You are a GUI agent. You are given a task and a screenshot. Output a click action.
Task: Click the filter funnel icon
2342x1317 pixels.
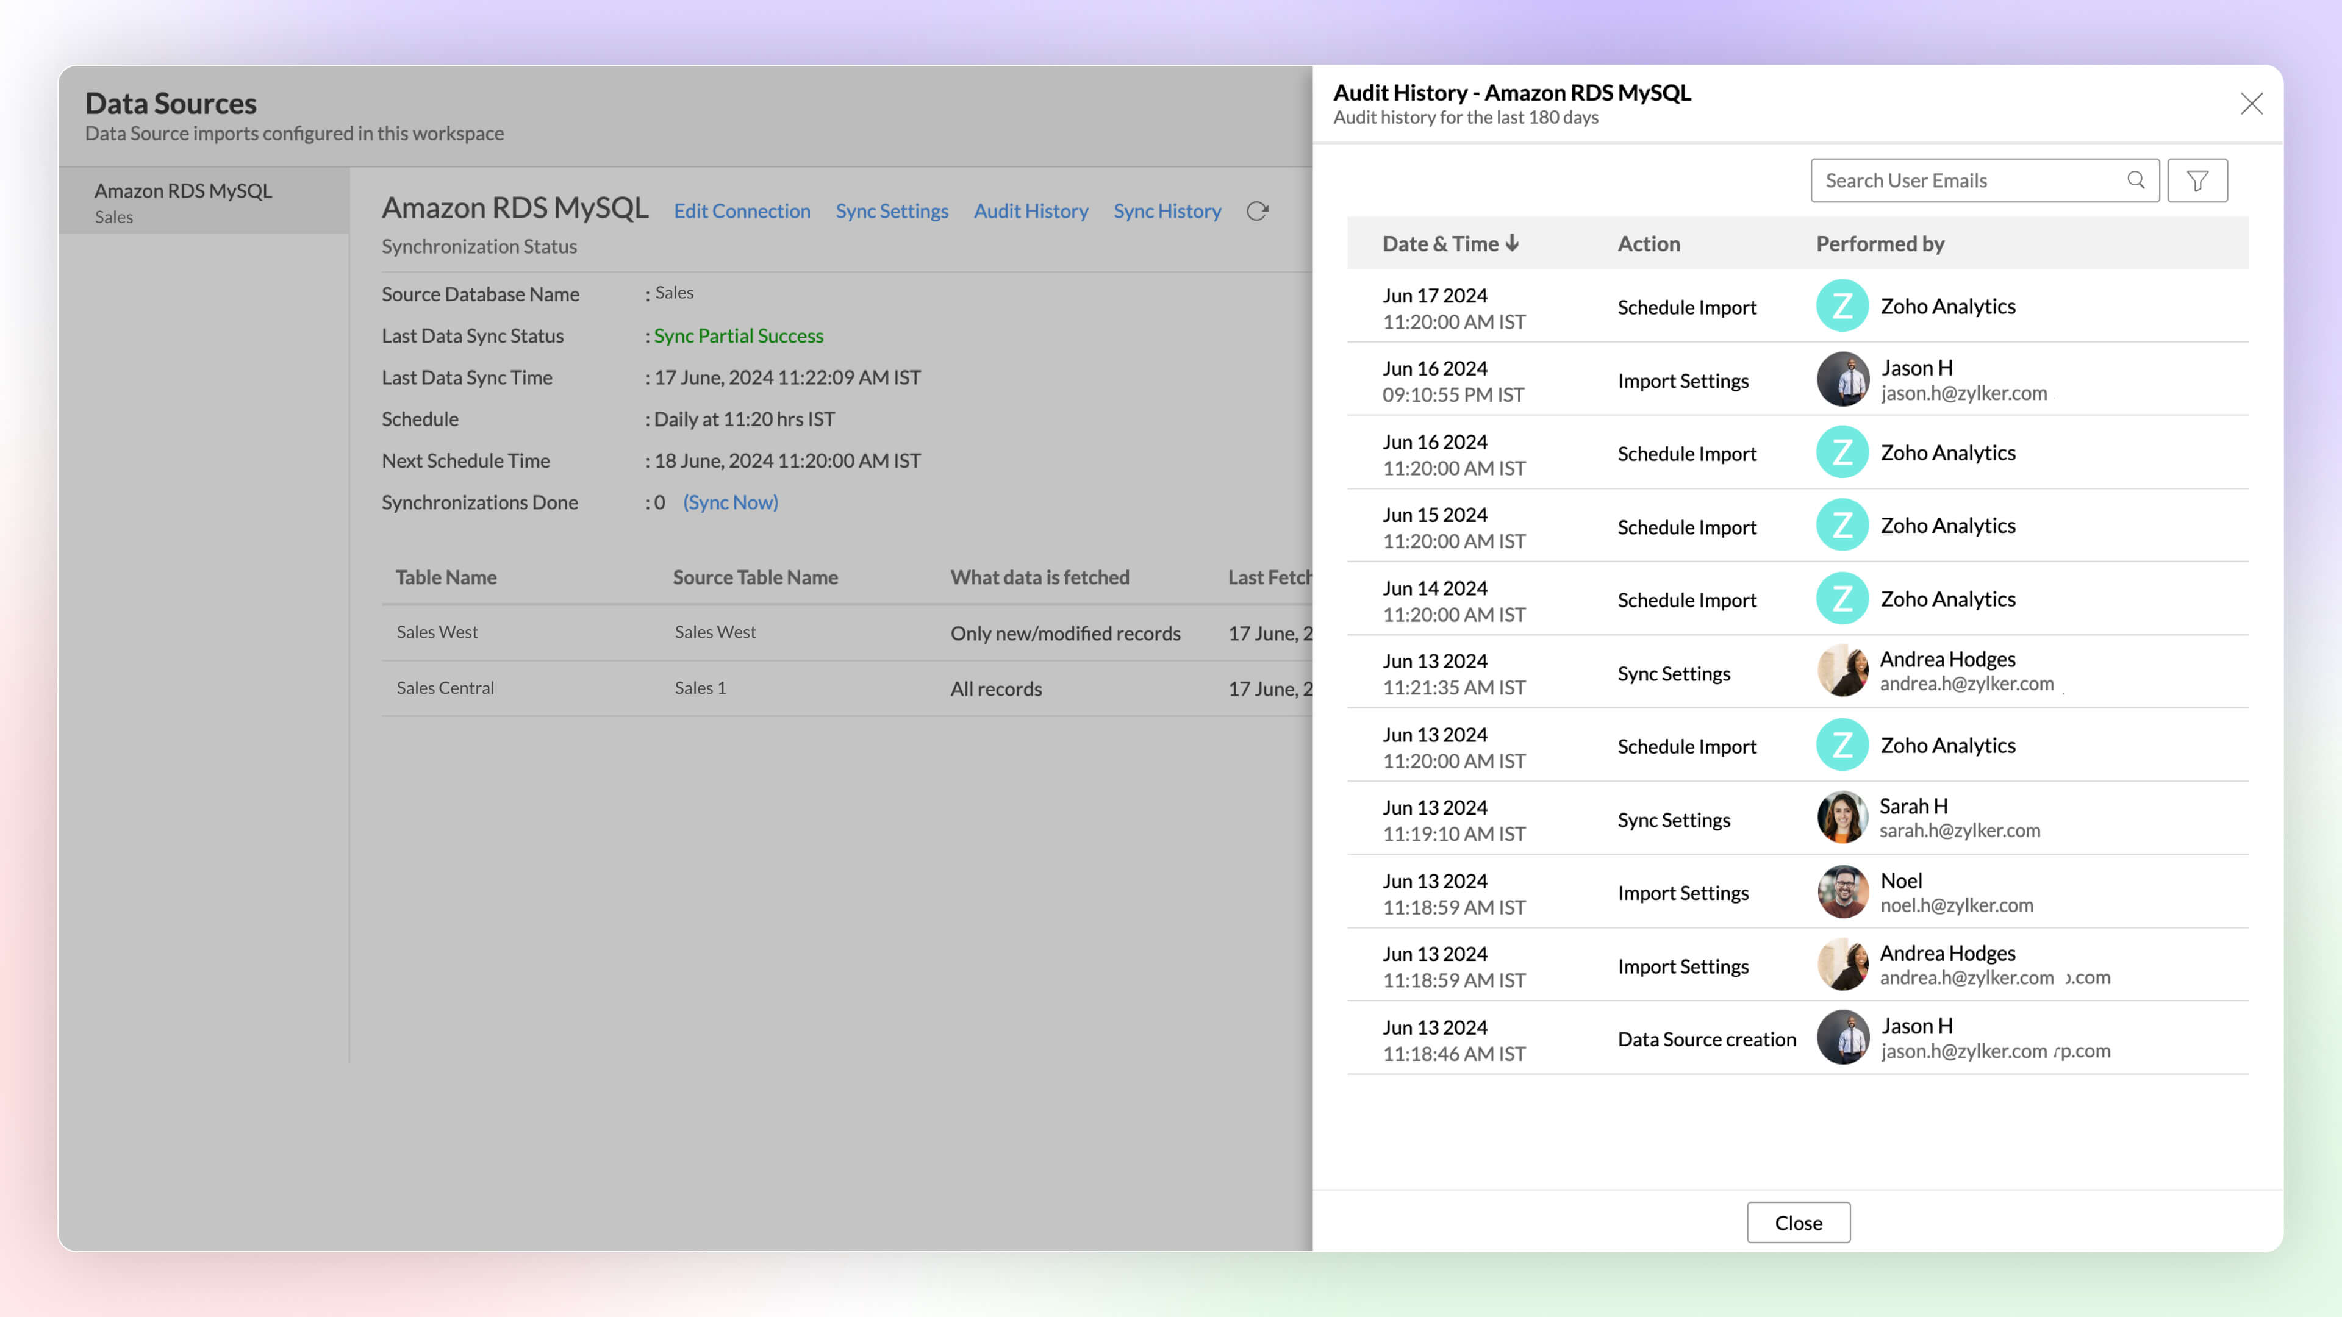2196,181
